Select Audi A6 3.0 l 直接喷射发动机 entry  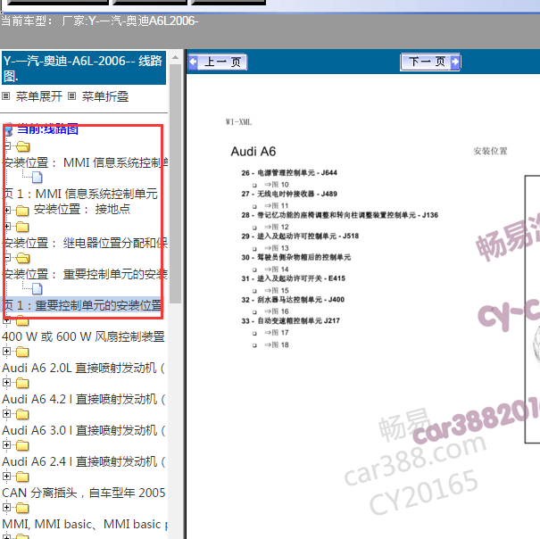pyautogui.click(x=83, y=430)
